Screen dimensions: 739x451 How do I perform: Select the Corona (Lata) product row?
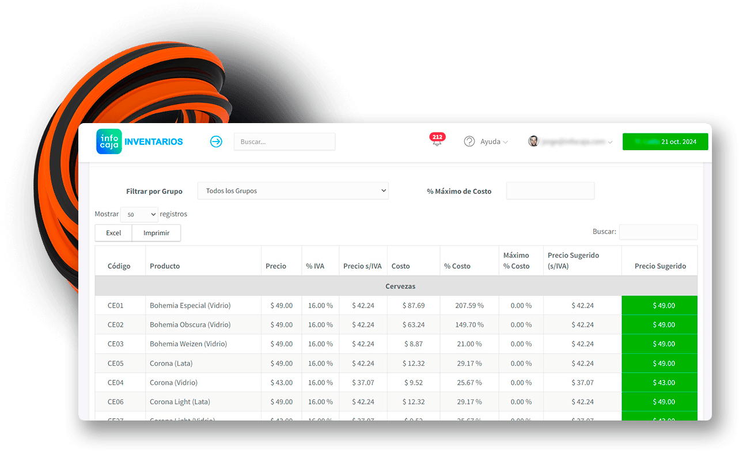(x=396, y=364)
